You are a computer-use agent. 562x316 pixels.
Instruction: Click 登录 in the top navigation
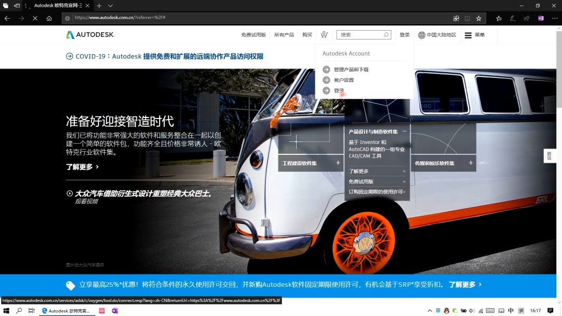click(404, 35)
